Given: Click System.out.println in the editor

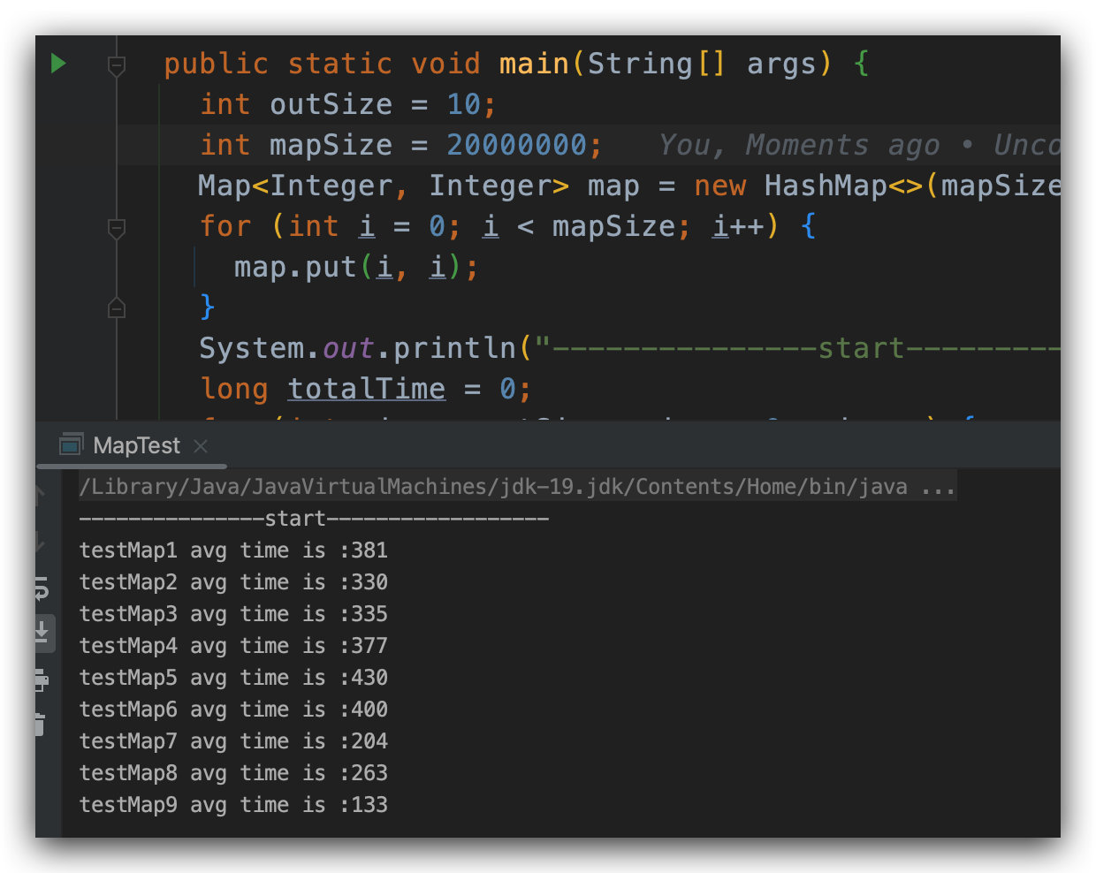Looking at the screenshot, I should point(357,348).
